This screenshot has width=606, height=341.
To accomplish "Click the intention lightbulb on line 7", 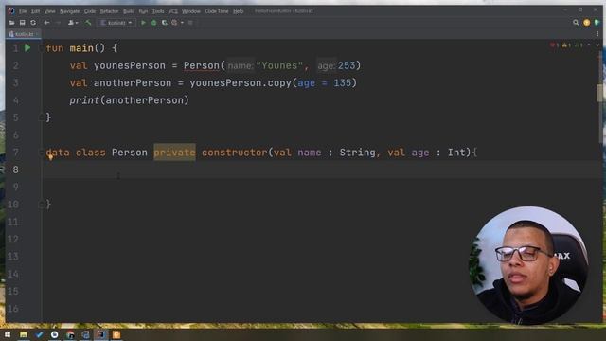I will coord(50,156).
